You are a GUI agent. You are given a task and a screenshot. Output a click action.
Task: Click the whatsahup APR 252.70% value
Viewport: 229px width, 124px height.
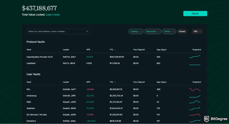coord(90,96)
